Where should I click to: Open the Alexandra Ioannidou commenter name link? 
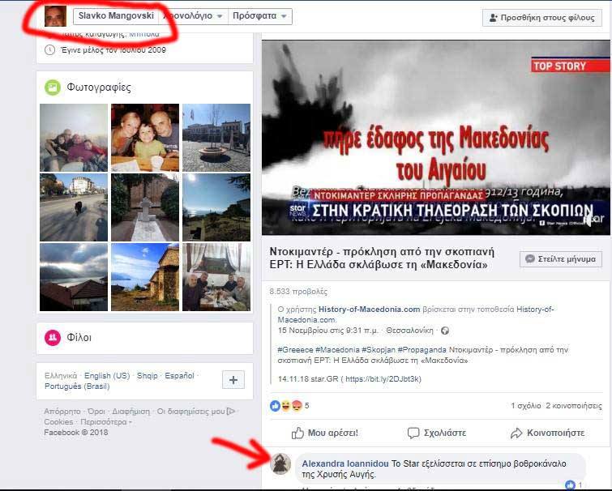345,463
